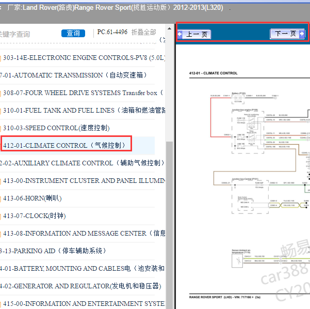310x309 pixels.
Task: Click the folder icon beside 310-03 entry
Action: (0, 129)
